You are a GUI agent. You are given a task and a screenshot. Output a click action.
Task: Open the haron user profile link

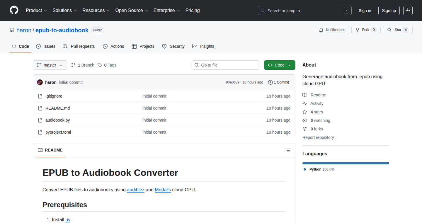pos(24,30)
